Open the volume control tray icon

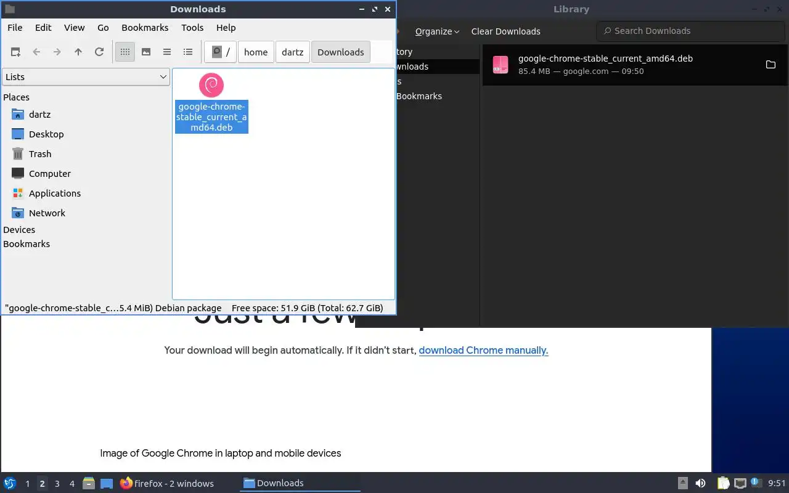coord(700,483)
